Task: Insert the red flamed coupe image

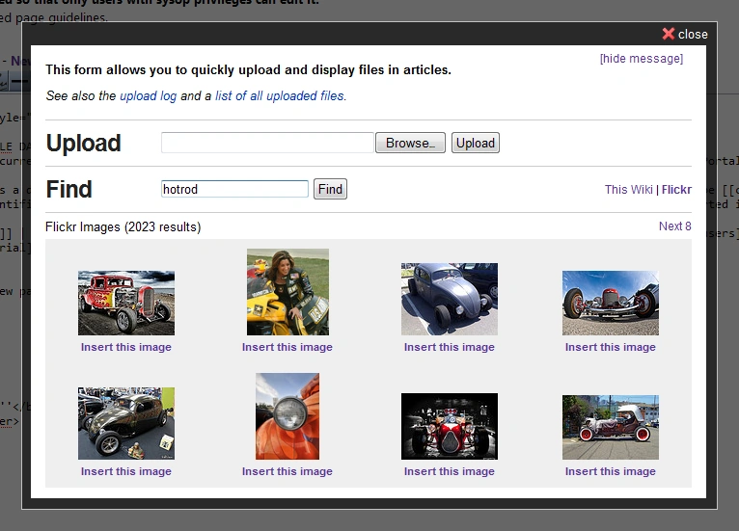Action: tap(126, 347)
